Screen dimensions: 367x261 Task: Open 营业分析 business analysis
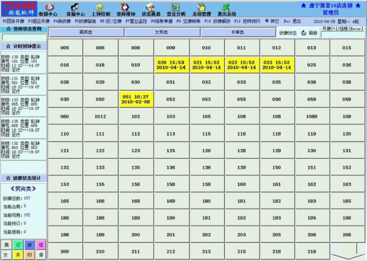(175, 9)
